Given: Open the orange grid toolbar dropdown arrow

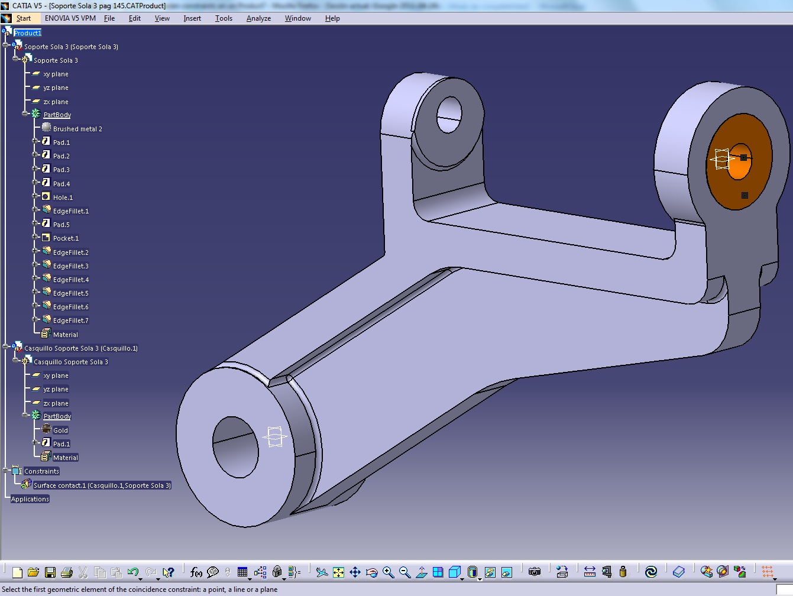Looking at the screenshot, I should pyautogui.click(x=775, y=579).
